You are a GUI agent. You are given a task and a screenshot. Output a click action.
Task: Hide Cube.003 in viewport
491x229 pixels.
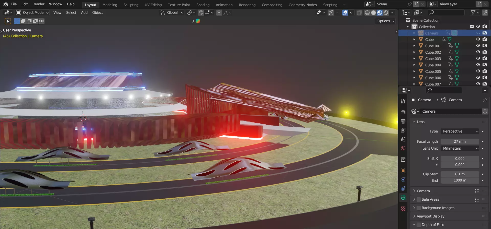click(x=478, y=58)
